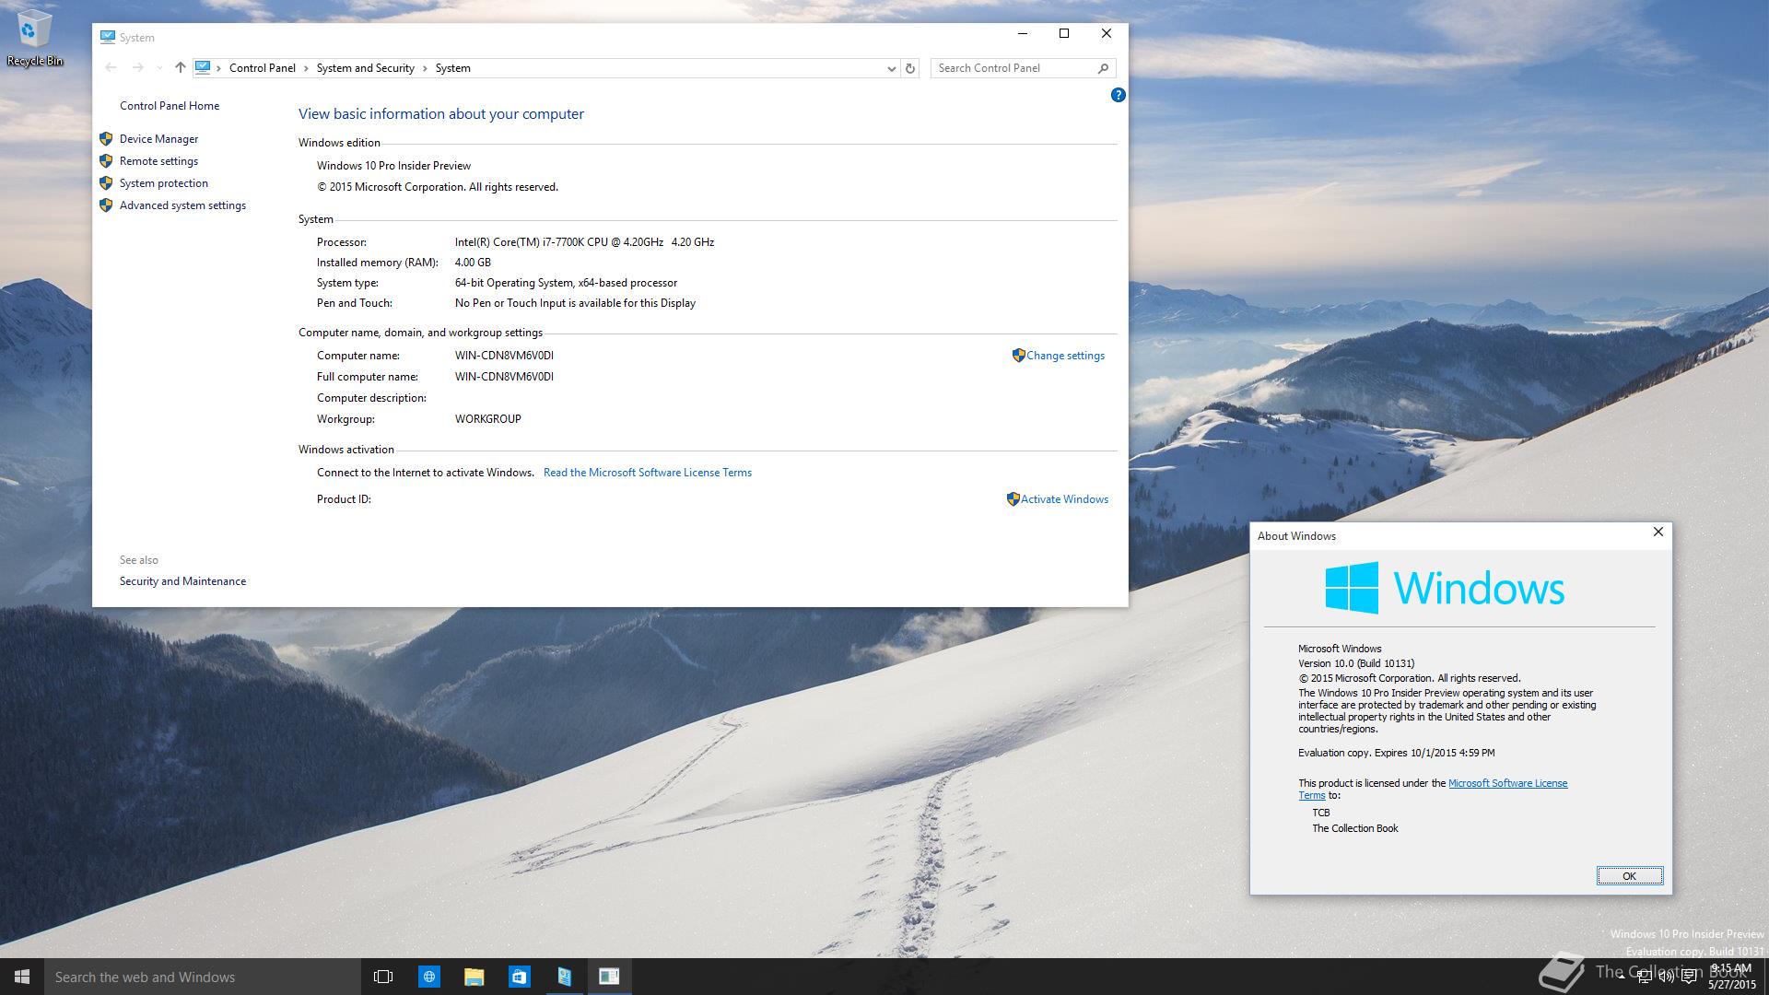Open Remote settings link
Viewport: 1769px width, 995px height.
pos(158,161)
